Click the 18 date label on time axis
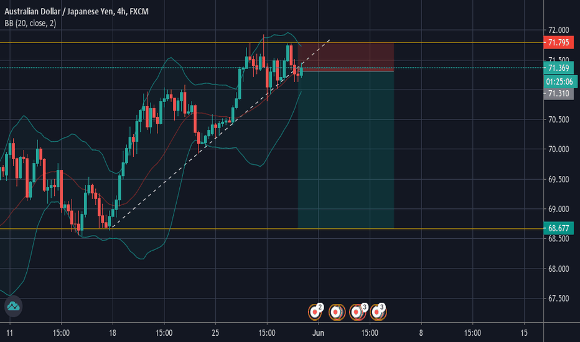This screenshot has width=580, height=342. [x=113, y=333]
